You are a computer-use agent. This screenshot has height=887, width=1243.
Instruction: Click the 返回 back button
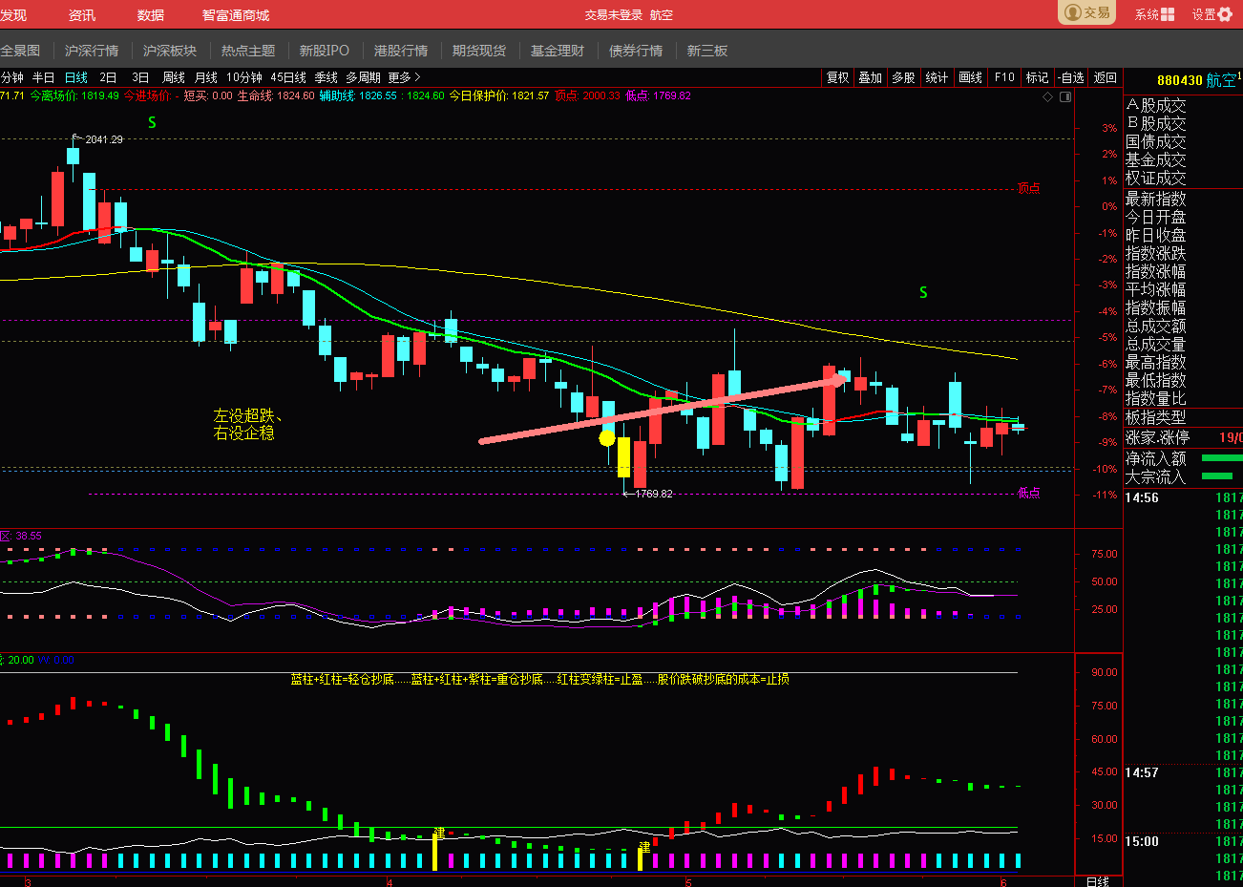[1106, 77]
